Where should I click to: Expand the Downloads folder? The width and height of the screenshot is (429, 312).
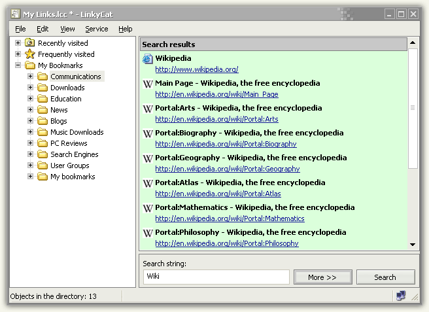[30, 88]
